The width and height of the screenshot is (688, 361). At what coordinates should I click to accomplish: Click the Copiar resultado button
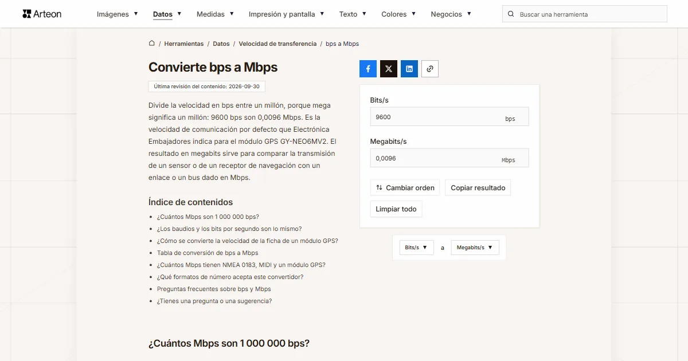tap(478, 188)
